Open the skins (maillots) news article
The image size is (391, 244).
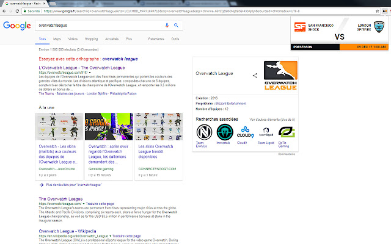(x=59, y=154)
